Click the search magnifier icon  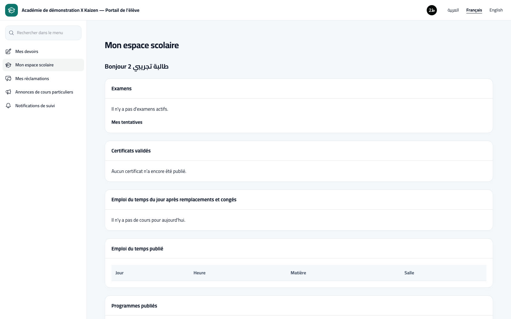point(11,33)
